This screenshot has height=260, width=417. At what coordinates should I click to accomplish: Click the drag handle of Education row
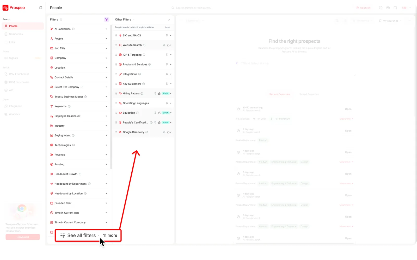click(x=116, y=113)
